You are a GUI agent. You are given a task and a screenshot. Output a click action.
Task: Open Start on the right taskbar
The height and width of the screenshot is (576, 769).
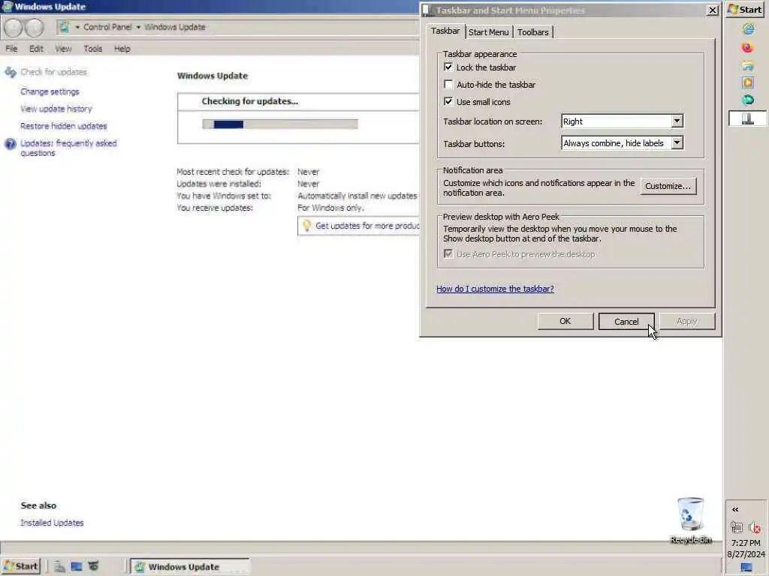point(746,9)
